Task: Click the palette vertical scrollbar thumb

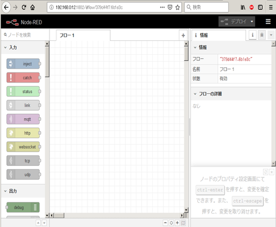Action: pos(47,62)
